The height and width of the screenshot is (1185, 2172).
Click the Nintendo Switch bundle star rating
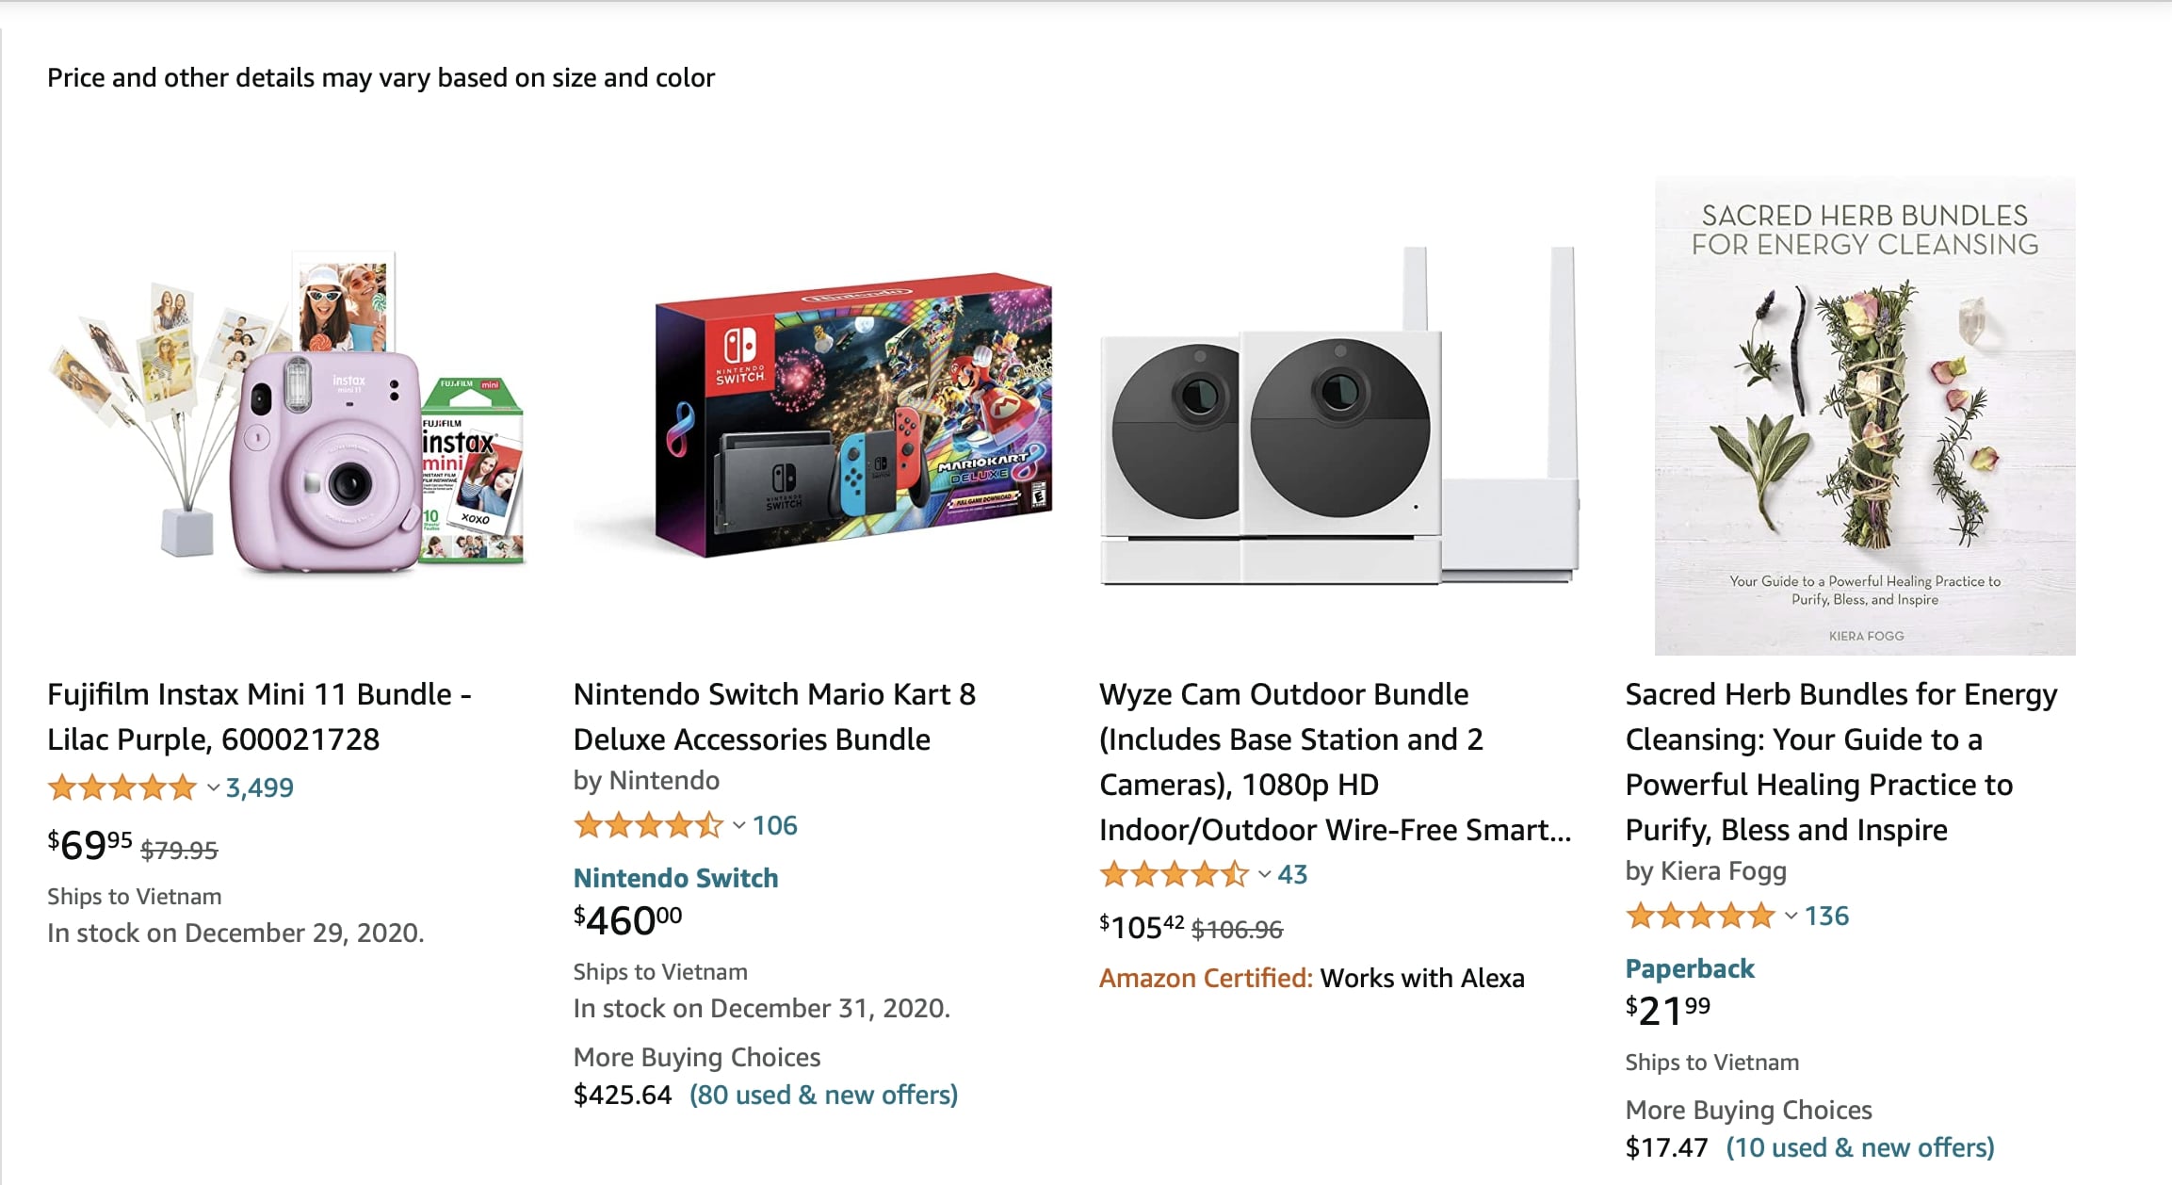click(648, 826)
